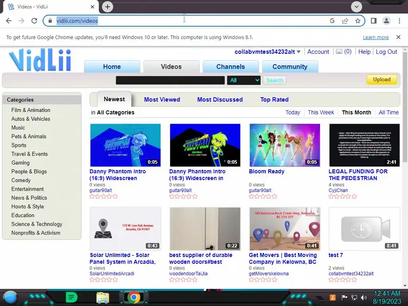
Task: Open the browser side panel icon
Action: pyautogui.click(x=374, y=21)
